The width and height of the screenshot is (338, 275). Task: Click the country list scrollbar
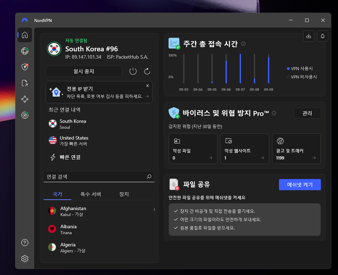point(154,209)
